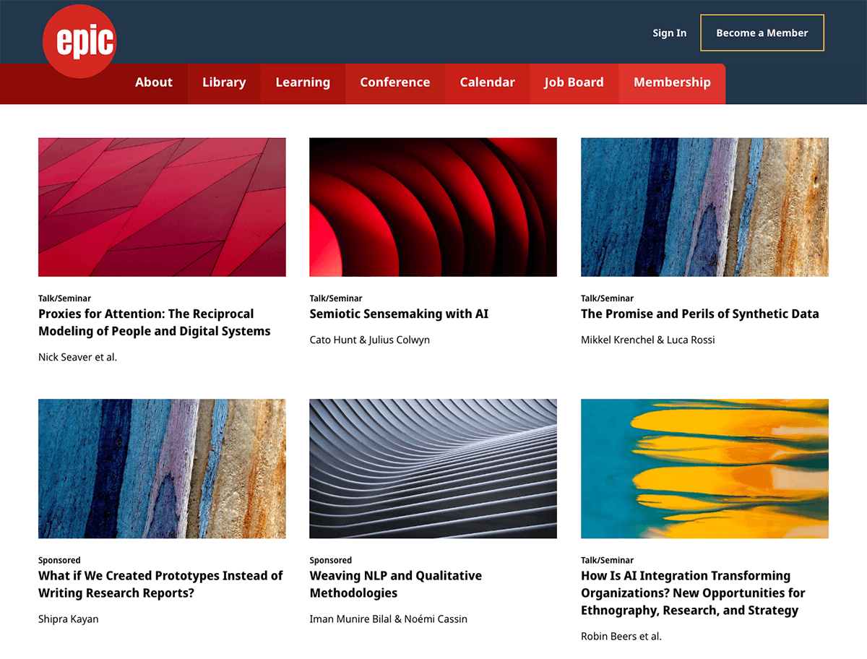Open the grey wavy lines image
The width and height of the screenshot is (867, 659).
[x=433, y=468]
